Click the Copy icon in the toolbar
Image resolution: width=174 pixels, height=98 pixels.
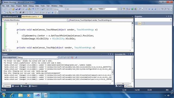[26, 9]
